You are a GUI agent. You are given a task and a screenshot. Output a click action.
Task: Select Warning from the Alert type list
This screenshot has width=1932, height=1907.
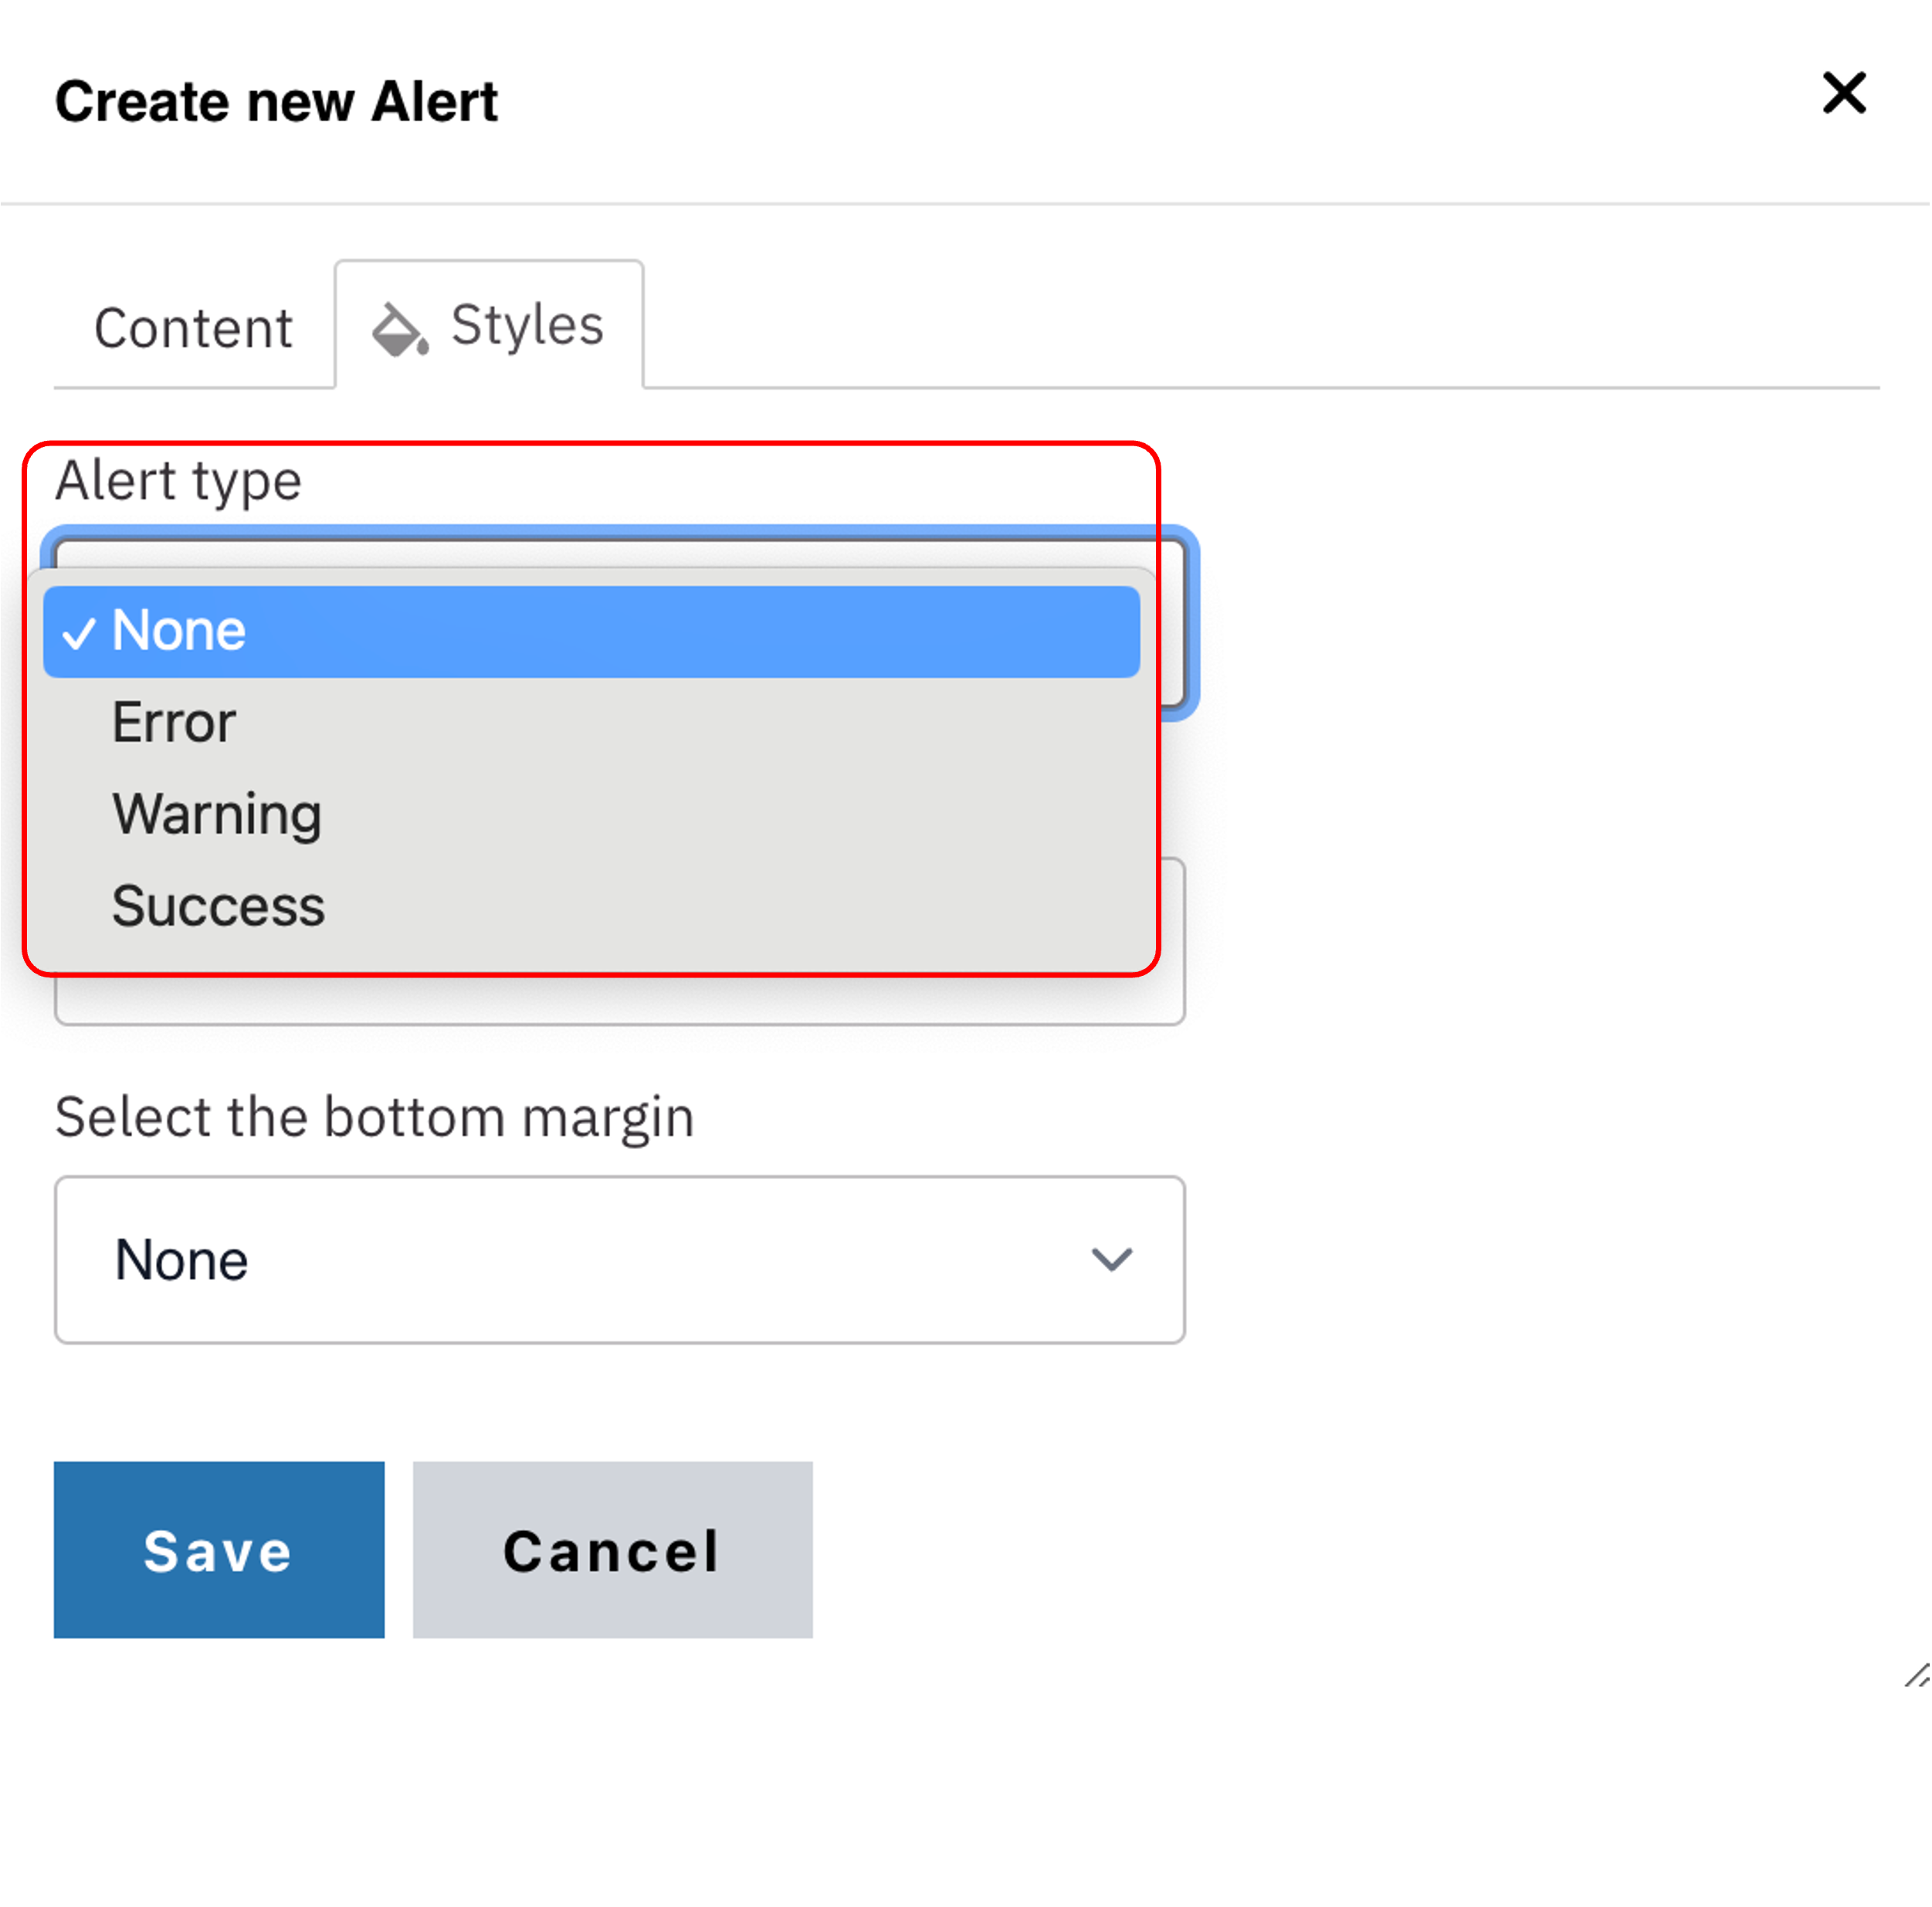click(217, 814)
